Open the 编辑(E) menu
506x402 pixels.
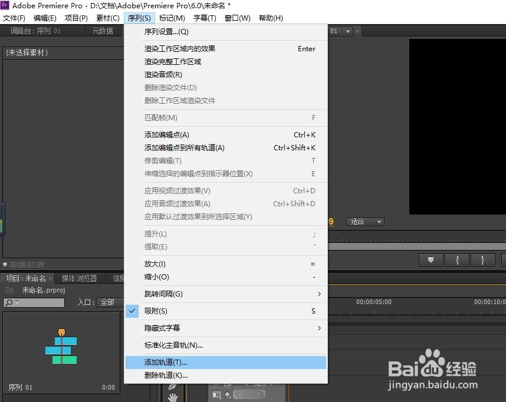click(45, 18)
